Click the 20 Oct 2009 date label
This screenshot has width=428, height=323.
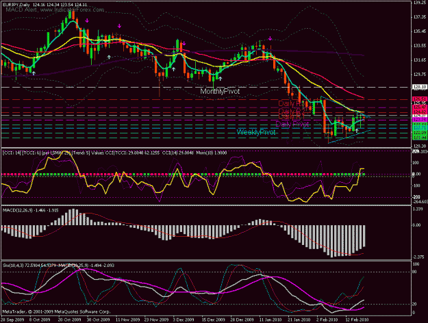coord(70,320)
